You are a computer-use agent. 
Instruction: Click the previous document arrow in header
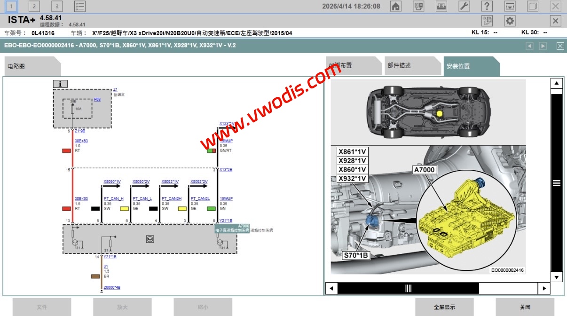pyautogui.click(x=529, y=46)
